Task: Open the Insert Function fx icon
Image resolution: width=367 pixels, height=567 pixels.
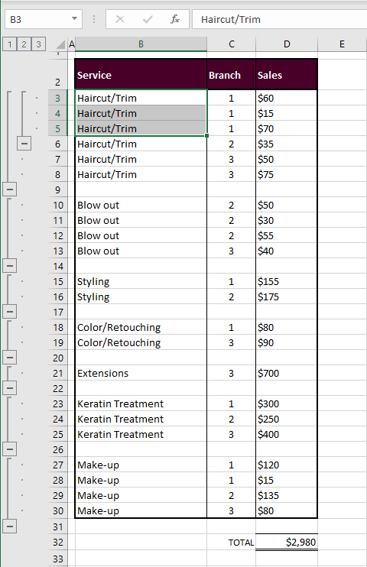Action: click(x=175, y=19)
